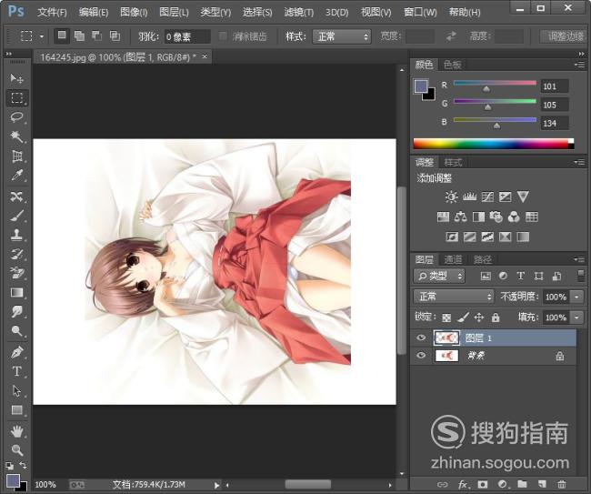Switch to 色板 tab
The width and height of the screenshot is (591, 494).
(452, 65)
